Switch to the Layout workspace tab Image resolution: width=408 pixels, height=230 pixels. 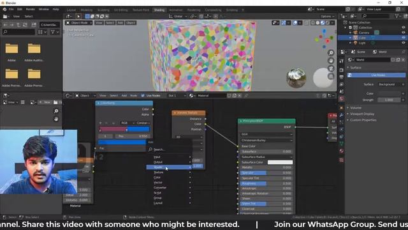coord(71,10)
